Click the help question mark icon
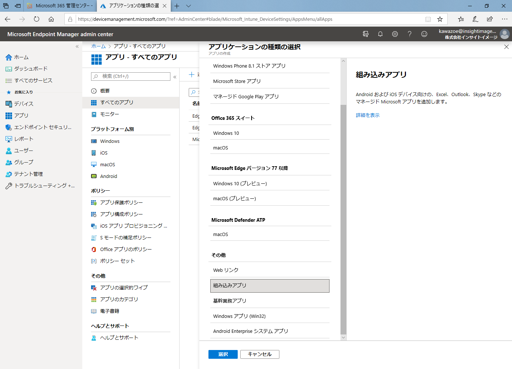 point(410,34)
